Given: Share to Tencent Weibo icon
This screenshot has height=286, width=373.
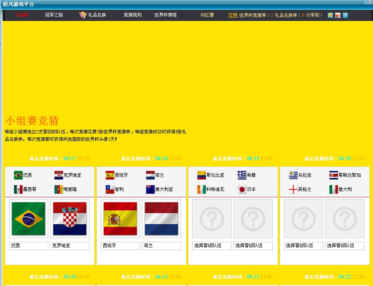Looking at the screenshot, I should (345, 15).
